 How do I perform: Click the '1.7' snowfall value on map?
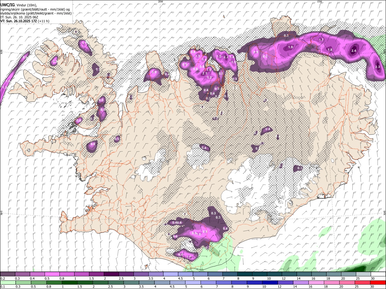pyautogui.click(x=321, y=40)
